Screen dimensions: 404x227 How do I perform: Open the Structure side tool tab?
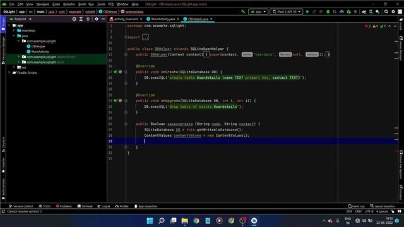[3, 144]
